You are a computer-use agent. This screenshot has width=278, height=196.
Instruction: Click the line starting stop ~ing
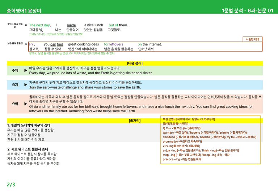tap(196, 155)
